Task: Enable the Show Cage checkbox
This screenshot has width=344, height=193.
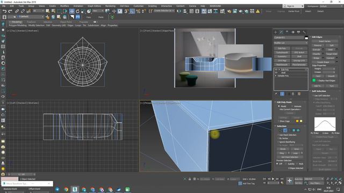Action: [x=278, y=121]
